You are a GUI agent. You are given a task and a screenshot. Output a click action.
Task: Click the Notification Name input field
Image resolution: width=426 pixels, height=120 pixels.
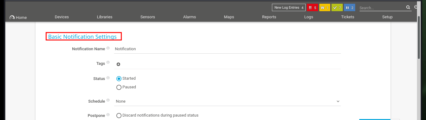[227, 49]
